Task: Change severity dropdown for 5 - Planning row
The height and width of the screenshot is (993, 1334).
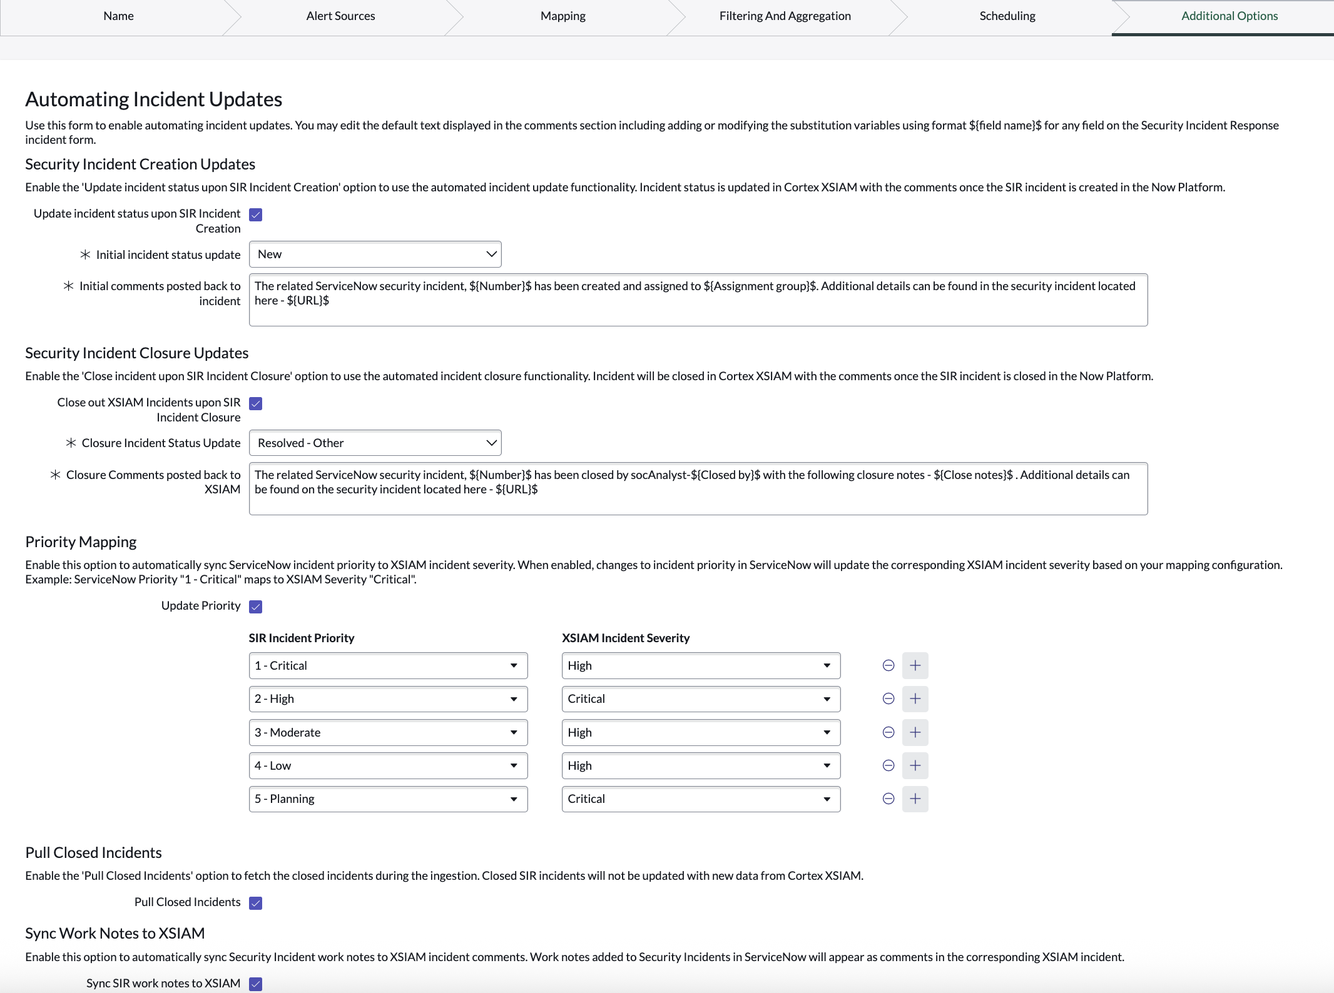Action: (x=701, y=799)
